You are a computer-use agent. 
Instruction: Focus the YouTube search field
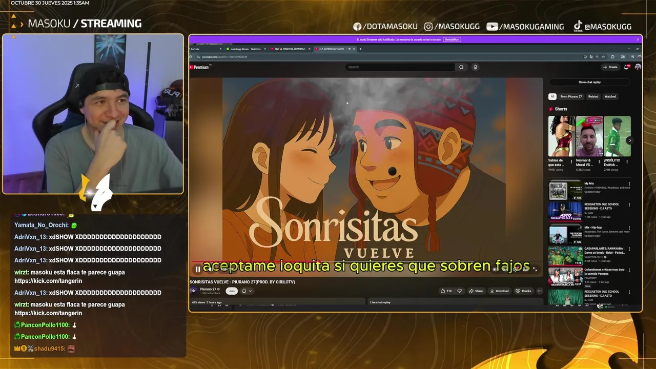(x=400, y=67)
